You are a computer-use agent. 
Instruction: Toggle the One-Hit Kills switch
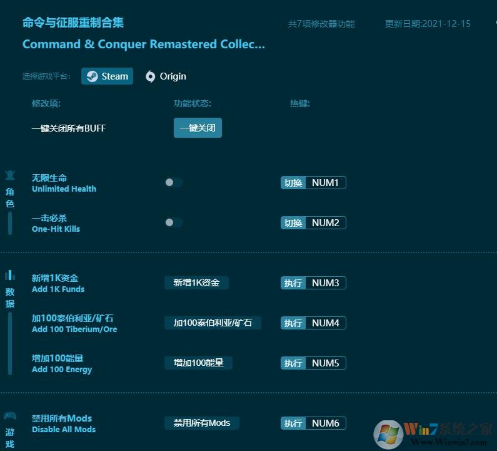[174, 222]
